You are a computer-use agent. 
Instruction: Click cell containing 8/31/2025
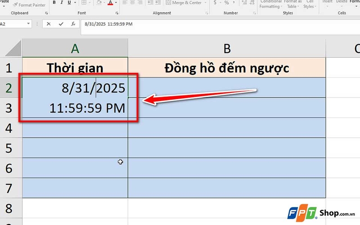click(x=75, y=88)
